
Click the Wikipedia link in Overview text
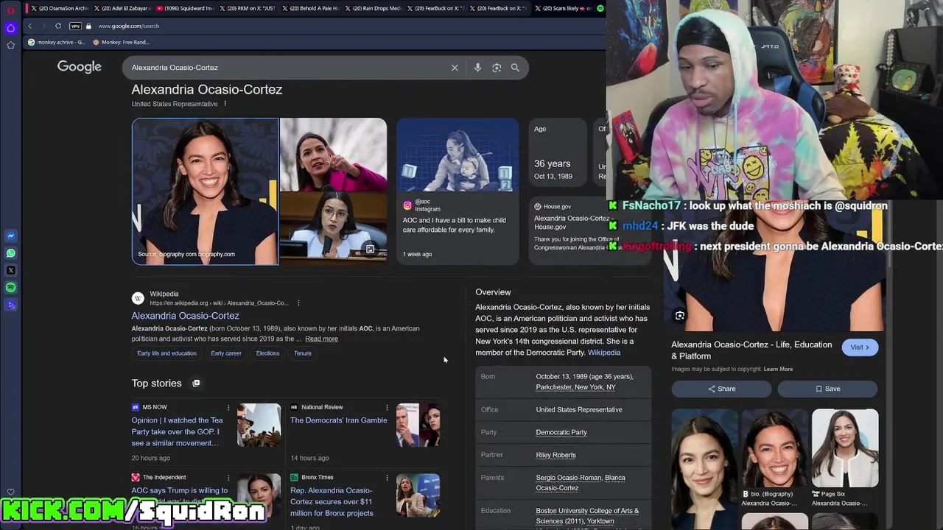click(604, 353)
